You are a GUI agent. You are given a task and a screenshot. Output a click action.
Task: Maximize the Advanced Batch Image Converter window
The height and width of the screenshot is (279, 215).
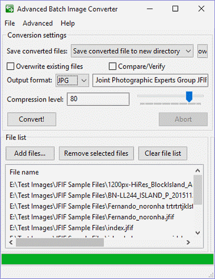175,9
